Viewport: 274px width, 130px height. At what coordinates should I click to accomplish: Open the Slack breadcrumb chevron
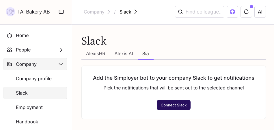coord(136,12)
